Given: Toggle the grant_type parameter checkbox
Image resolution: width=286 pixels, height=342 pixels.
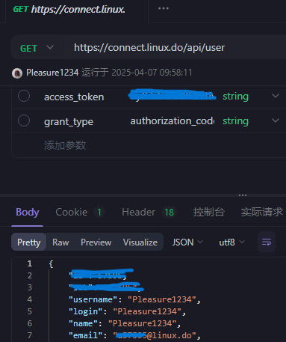Looking at the screenshot, I should point(24,120).
